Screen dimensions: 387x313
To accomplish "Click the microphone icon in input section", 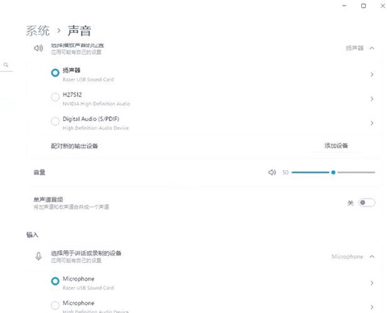I will coord(39,257).
